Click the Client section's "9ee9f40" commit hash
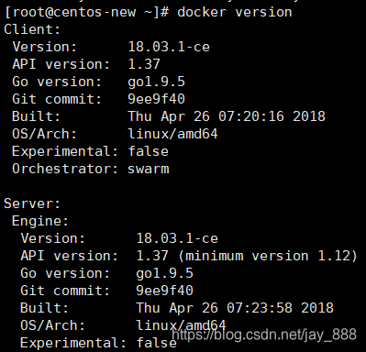The height and width of the screenshot is (352, 366). tap(157, 99)
